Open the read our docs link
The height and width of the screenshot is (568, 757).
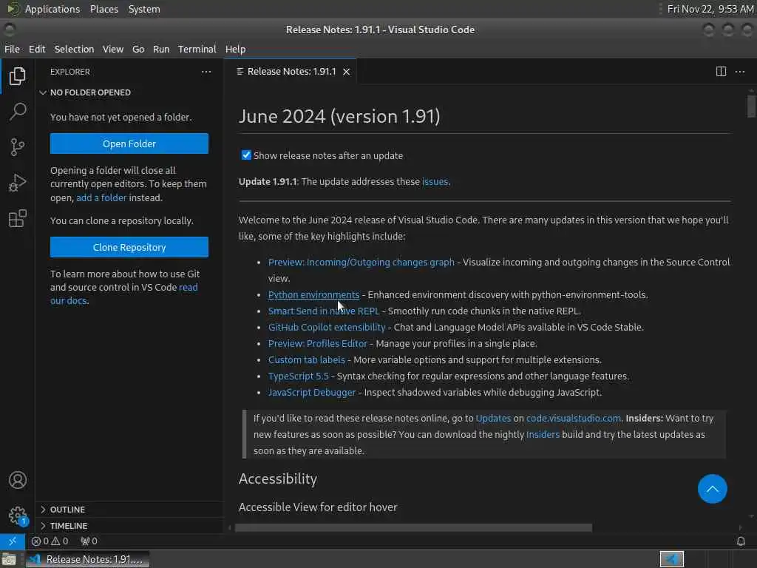click(124, 294)
